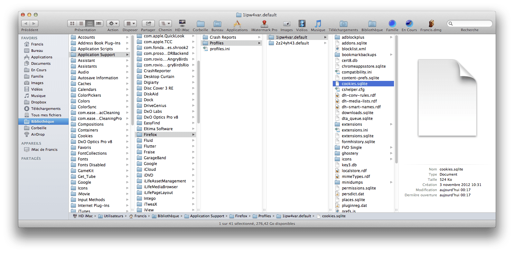Select places.sqlite file
Image resolution: width=514 pixels, height=253 pixels.
363,200
